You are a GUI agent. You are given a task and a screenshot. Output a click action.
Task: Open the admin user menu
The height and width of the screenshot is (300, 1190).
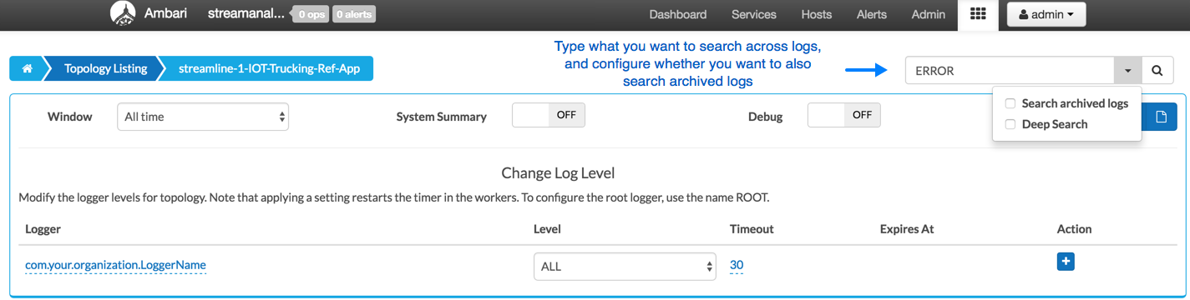click(1046, 14)
